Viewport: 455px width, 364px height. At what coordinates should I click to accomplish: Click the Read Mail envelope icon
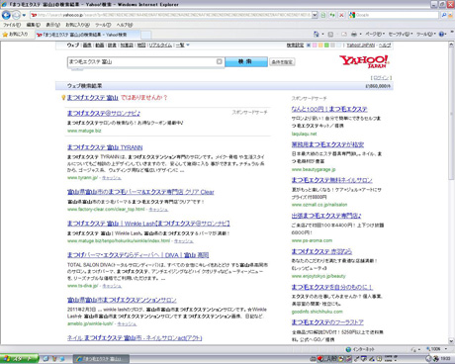[344, 34]
